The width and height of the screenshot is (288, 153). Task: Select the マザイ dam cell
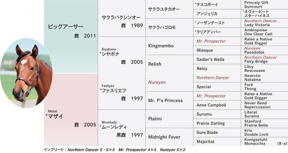71,110
